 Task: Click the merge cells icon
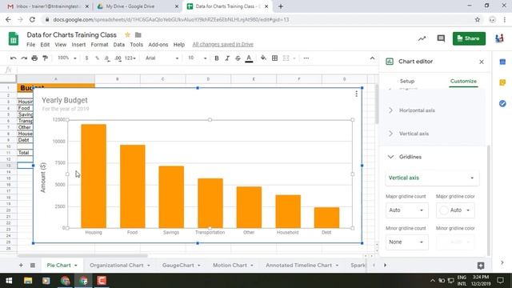tap(286, 58)
